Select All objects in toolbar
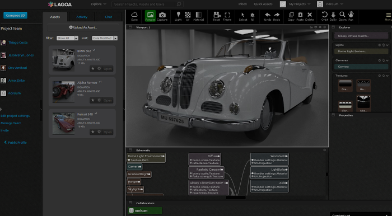392x216 pixels. tap(252, 16)
